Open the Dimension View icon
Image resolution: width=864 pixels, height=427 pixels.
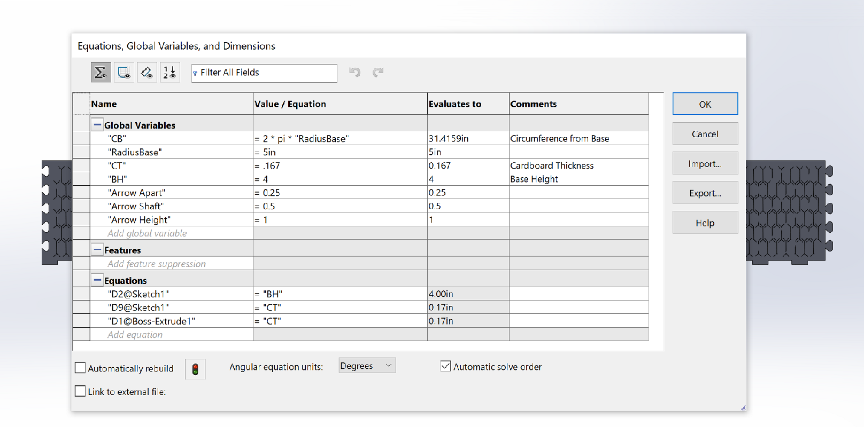pos(147,73)
